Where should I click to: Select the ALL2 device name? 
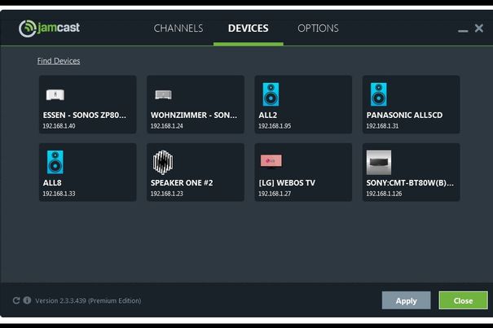tap(267, 116)
